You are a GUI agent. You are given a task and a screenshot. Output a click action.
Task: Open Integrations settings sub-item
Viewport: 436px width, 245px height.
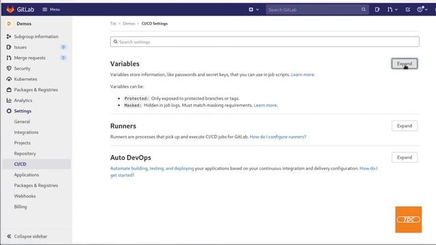point(27,132)
